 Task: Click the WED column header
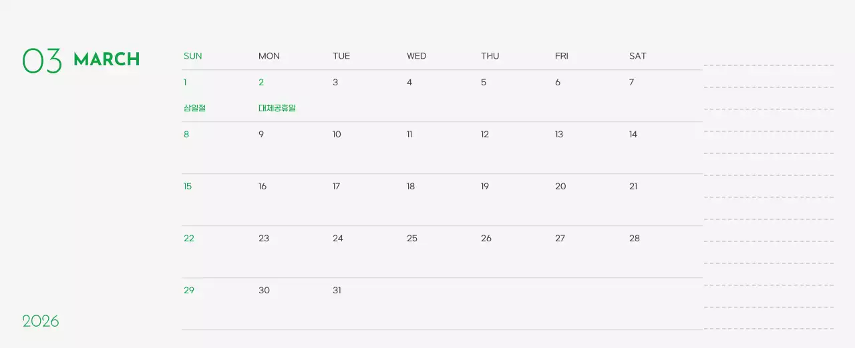416,56
